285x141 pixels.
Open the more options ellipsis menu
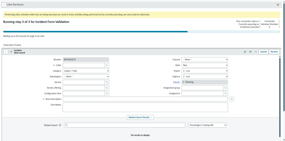255,52
